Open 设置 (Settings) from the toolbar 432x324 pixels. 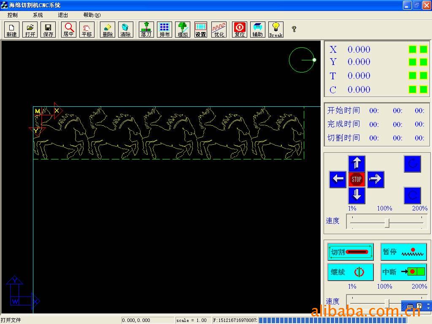[201, 30]
